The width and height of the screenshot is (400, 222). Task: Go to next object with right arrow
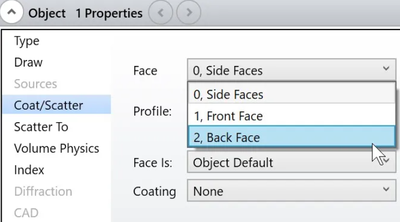189,12
